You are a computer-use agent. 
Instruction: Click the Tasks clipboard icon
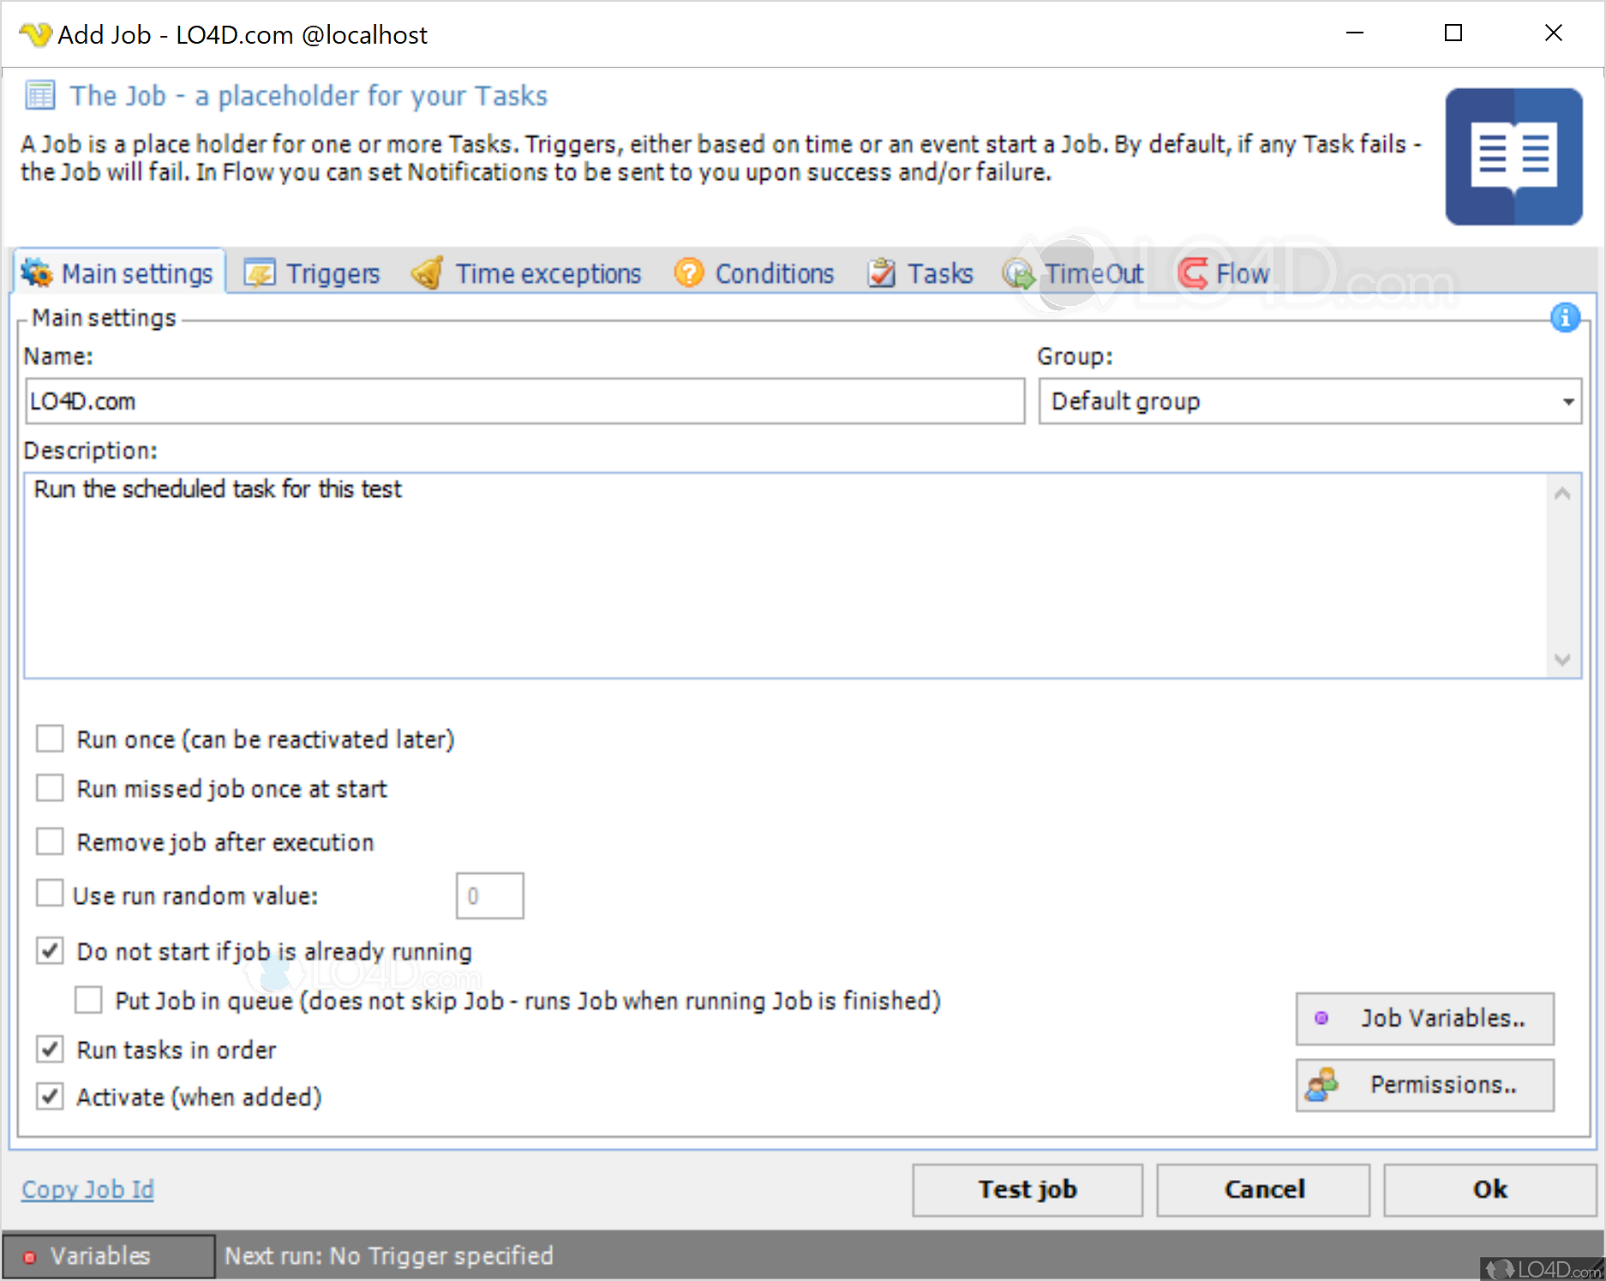pos(881,273)
